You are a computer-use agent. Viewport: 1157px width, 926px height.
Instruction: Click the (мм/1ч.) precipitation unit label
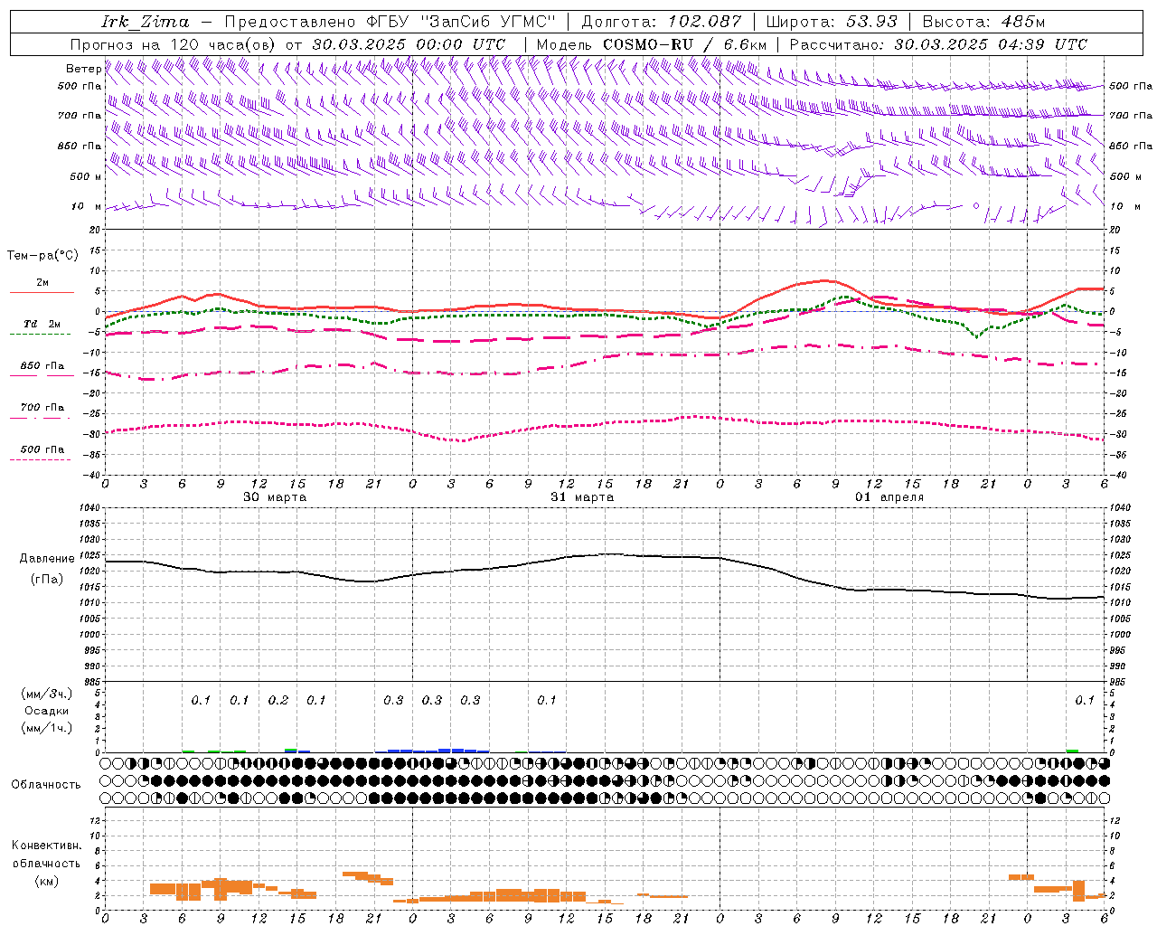pyautogui.click(x=47, y=728)
